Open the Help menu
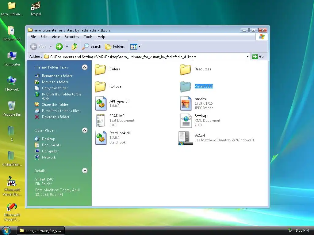 point(101,37)
